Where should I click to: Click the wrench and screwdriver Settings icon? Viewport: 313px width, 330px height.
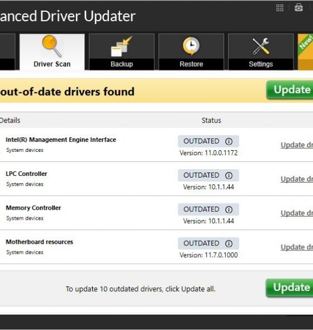pos(260,47)
